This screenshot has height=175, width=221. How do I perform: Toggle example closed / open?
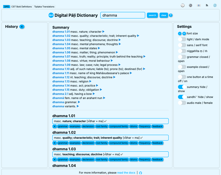[x=182, y=67]
